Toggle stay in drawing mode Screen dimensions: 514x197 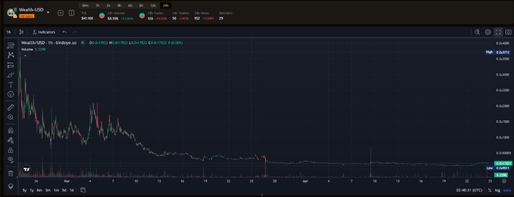tap(10, 140)
